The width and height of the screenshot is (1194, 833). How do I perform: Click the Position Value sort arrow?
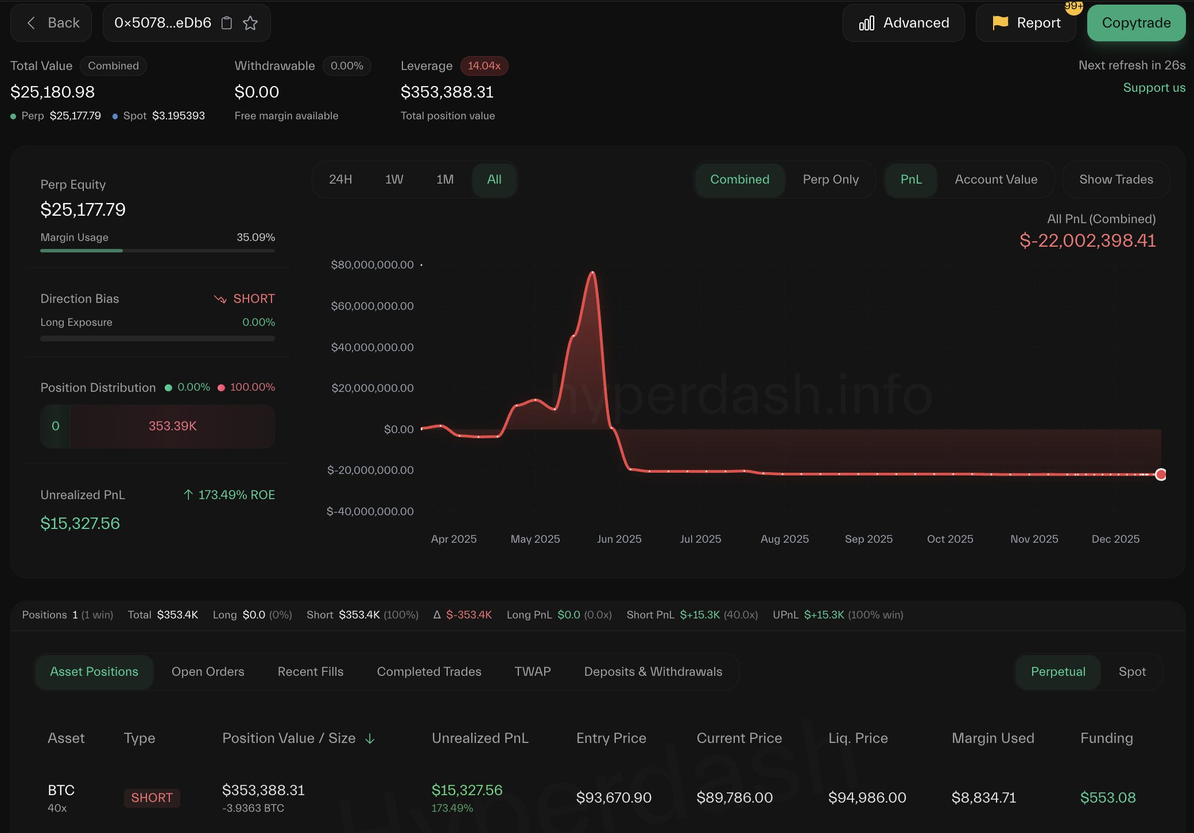click(370, 738)
